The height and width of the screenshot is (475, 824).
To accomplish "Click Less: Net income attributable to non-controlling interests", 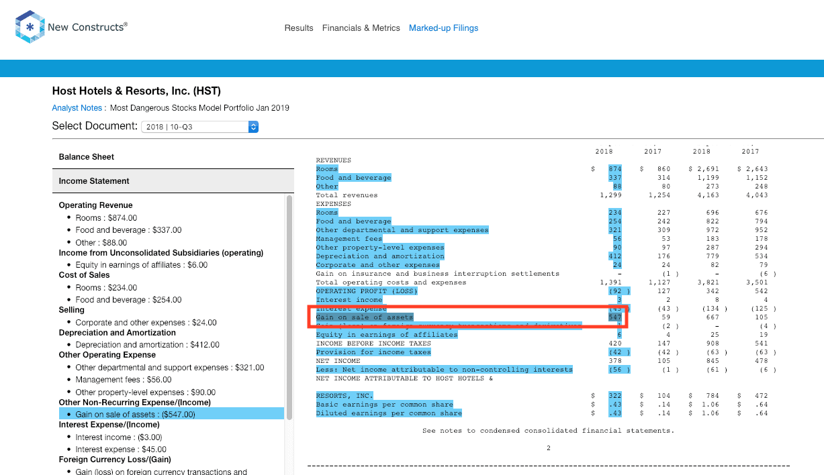I will coord(445,370).
